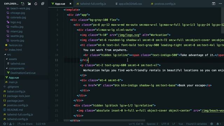This screenshot has width=224, height=126.
Task: Switch to the tailwind-full.config.js tab
Action: (91, 4)
